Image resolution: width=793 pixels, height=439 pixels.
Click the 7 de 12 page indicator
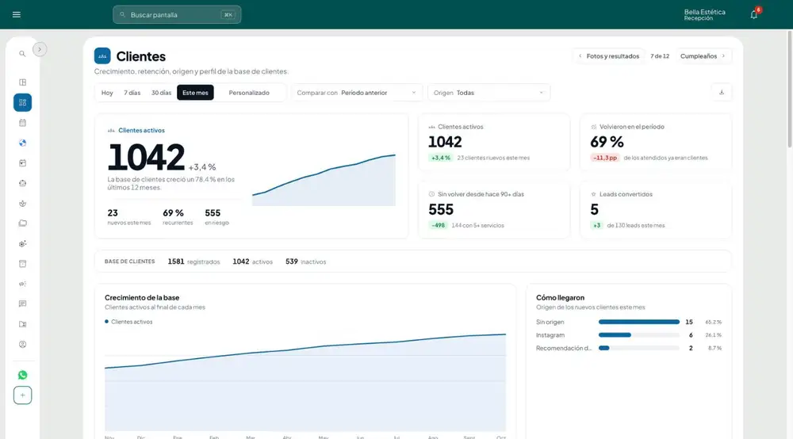[660, 56]
